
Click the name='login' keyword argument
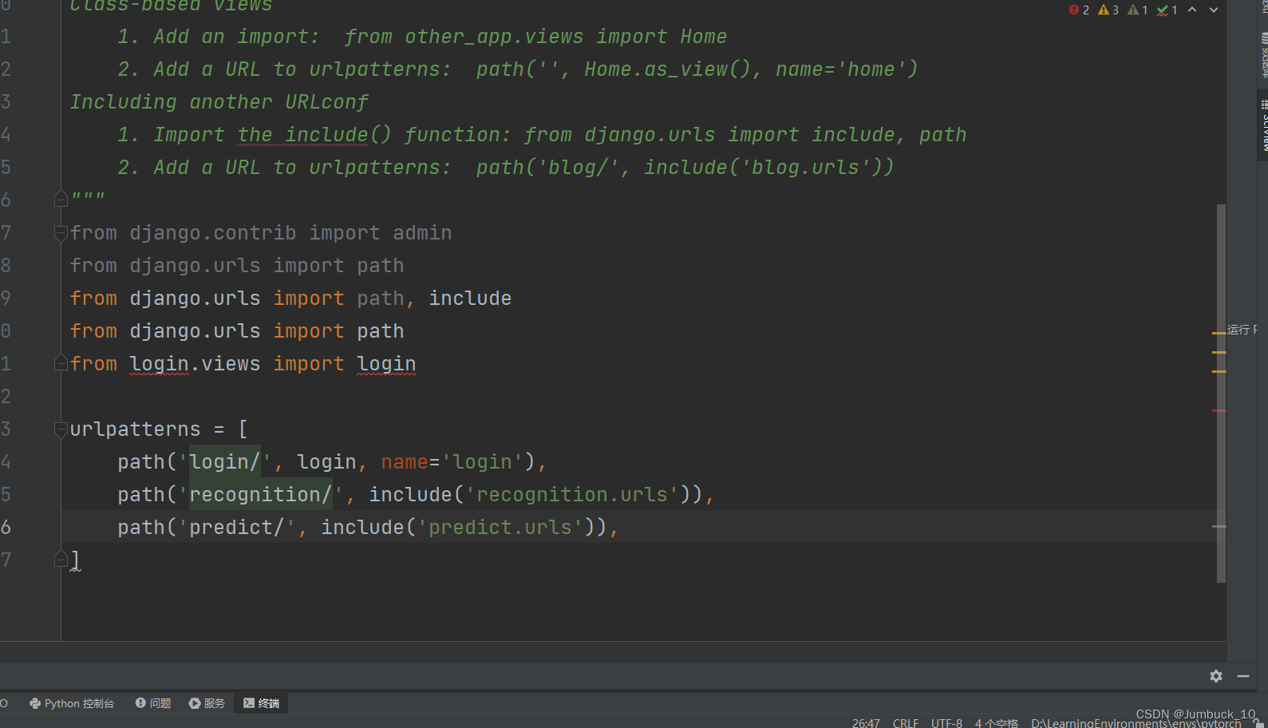(452, 462)
